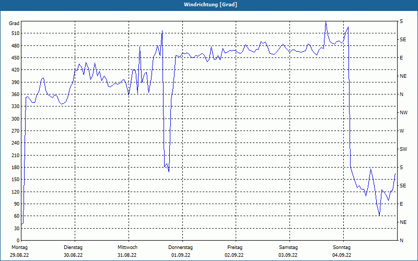Click the 210 value on the left axis

point(16,155)
